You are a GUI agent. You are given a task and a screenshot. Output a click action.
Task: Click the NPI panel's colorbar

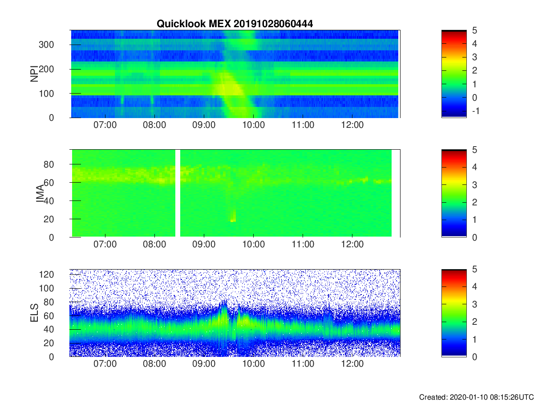point(454,74)
